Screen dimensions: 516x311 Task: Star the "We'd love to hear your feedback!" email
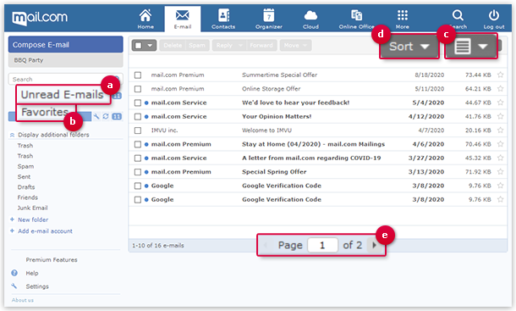tap(500, 103)
